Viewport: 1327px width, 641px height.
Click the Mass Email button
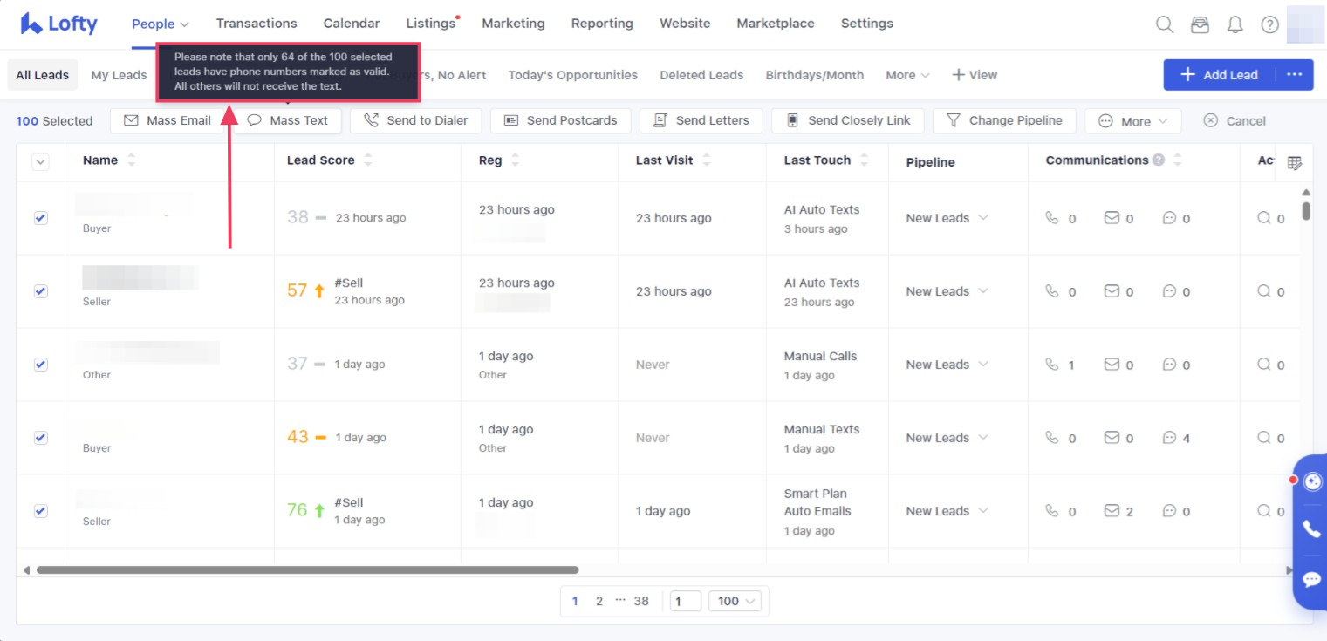(168, 120)
